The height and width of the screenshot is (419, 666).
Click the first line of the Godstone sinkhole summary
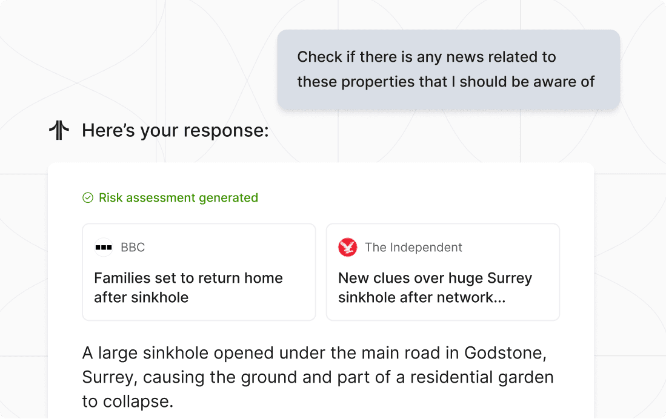pos(315,353)
